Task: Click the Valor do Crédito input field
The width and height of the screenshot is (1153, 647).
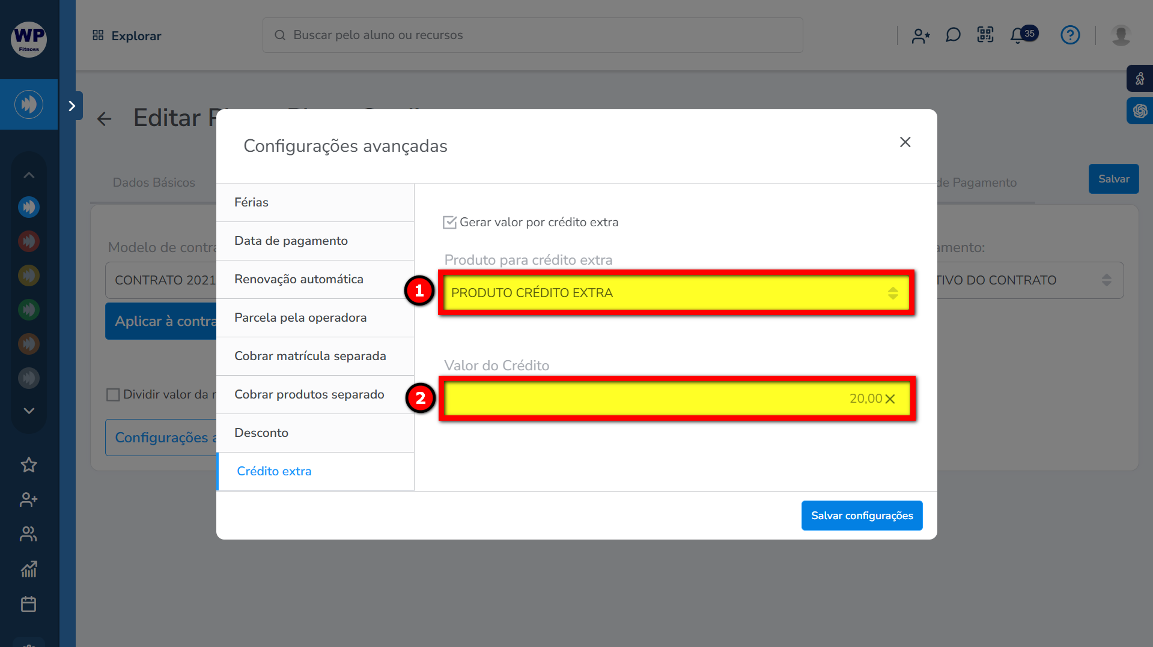Action: (x=649, y=399)
